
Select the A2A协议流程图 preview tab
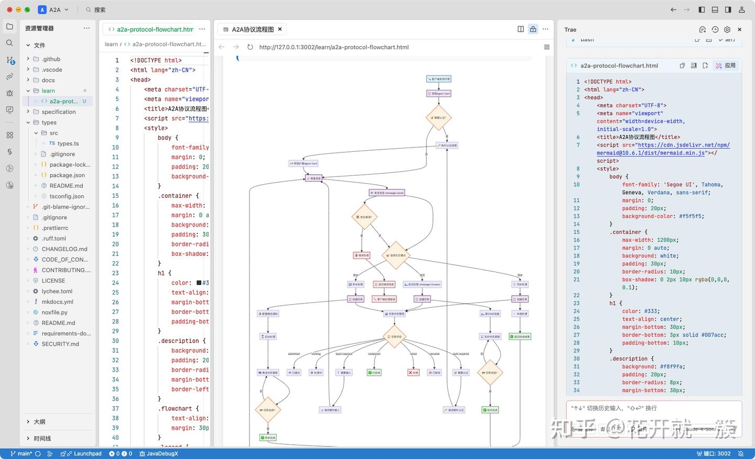(x=253, y=29)
